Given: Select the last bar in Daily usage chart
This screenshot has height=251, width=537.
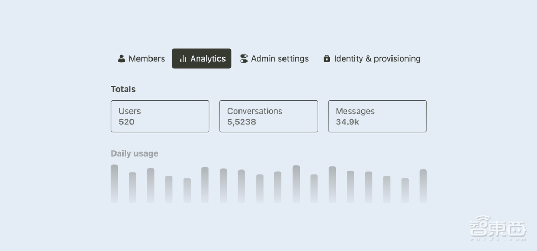Looking at the screenshot, I should pos(423,186).
